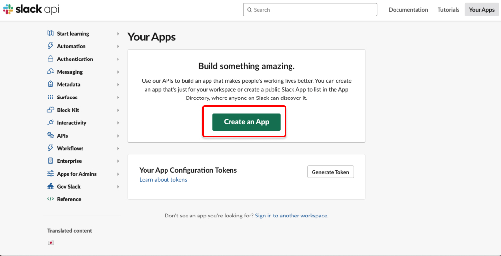Viewport: 501px width, 256px height.
Task: Click the speech bubble icon beside Messaging
Action: coord(50,72)
